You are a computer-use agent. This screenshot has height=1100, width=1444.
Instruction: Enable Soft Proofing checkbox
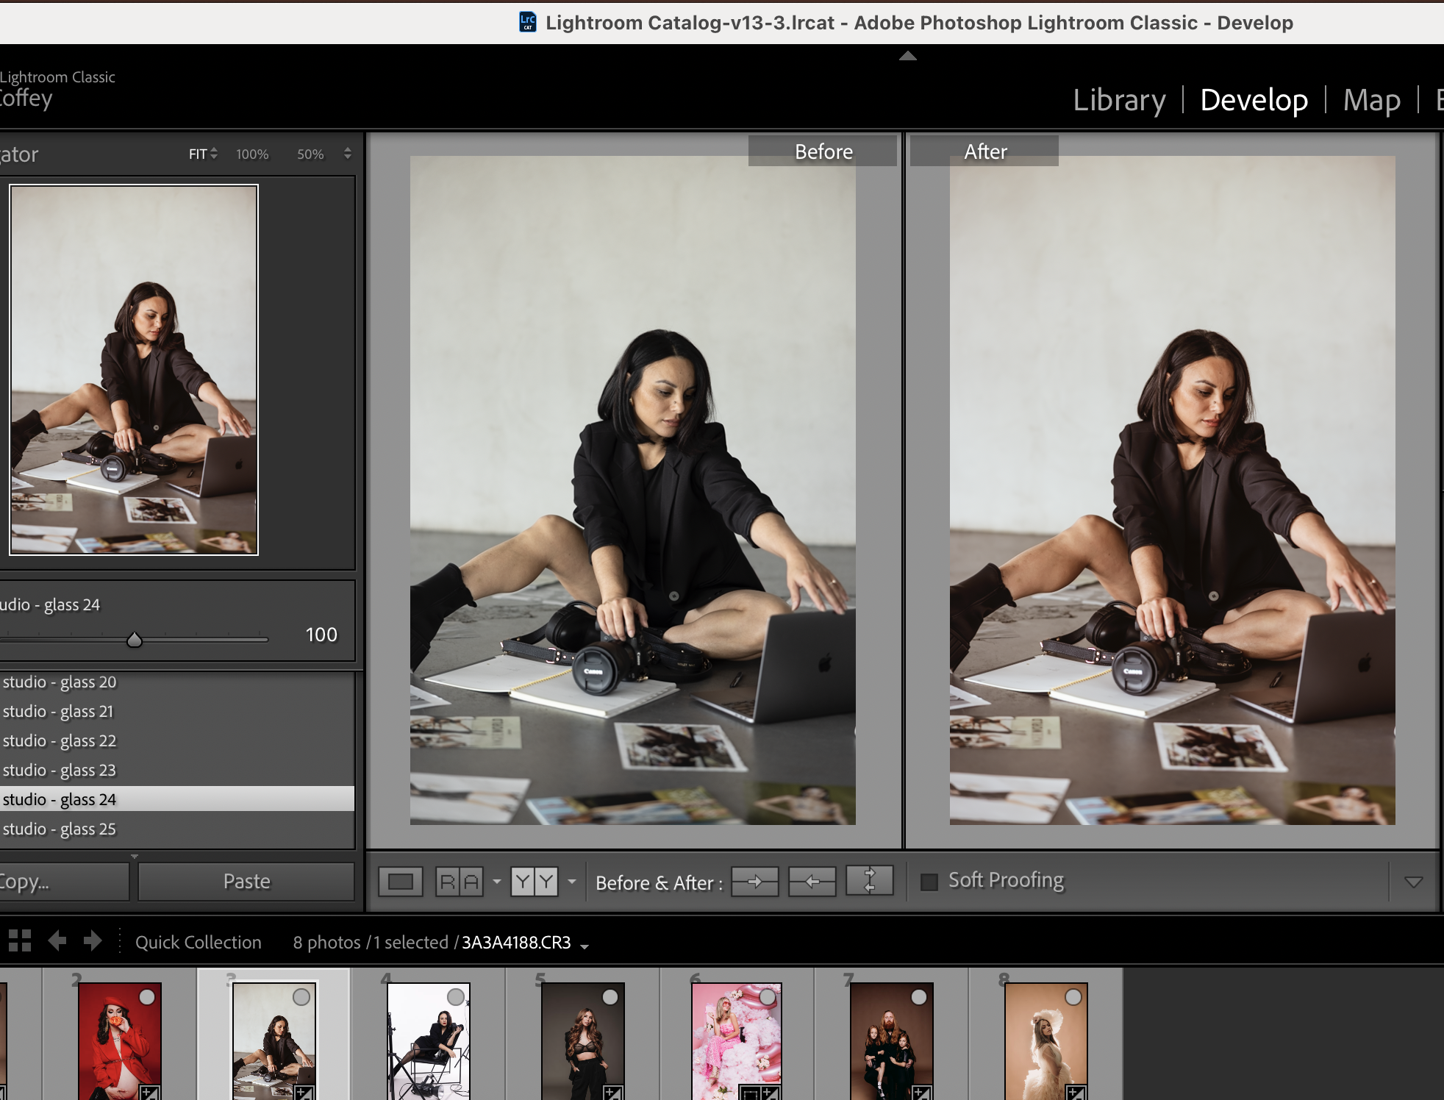click(929, 882)
